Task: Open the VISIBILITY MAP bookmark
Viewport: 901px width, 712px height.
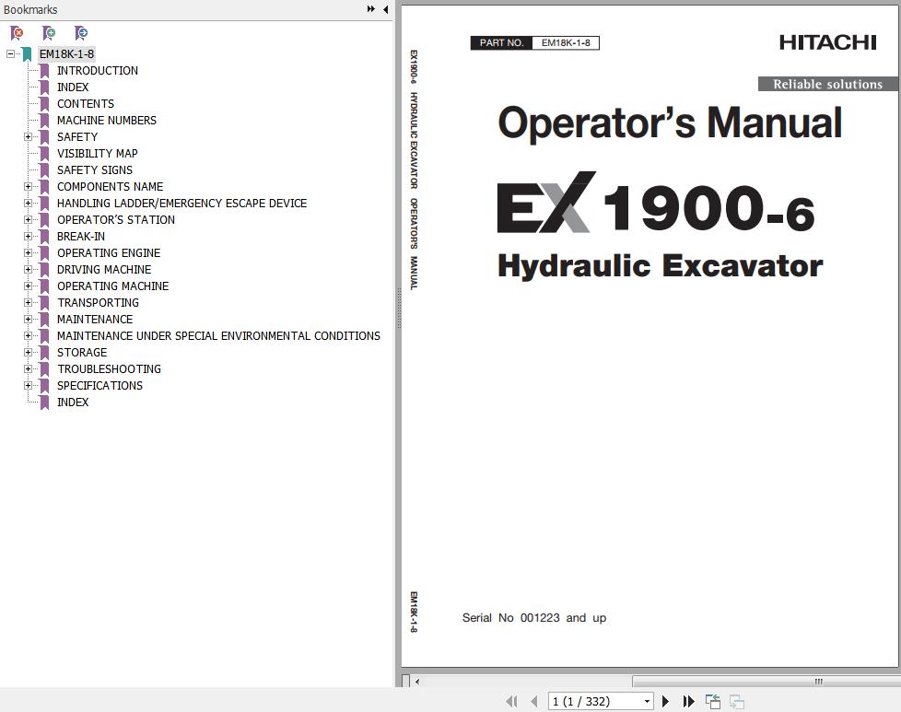Action: [97, 154]
